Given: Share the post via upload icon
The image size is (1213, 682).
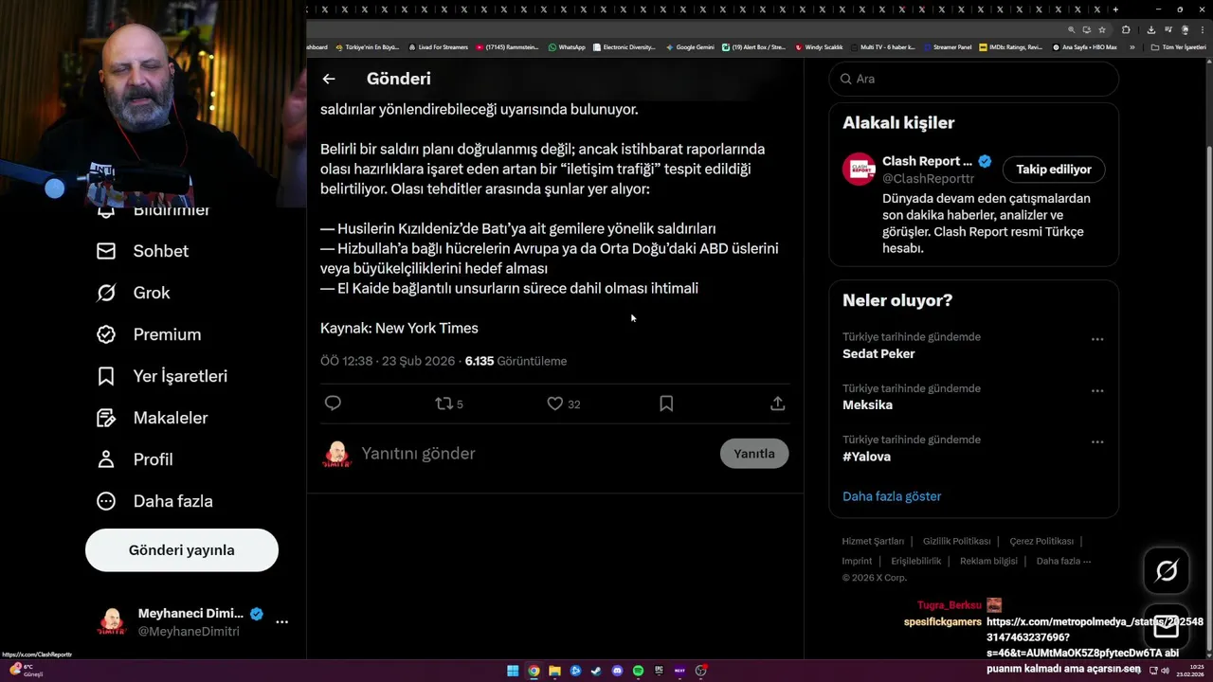Looking at the screenshot, I should (x=777, y=404).
